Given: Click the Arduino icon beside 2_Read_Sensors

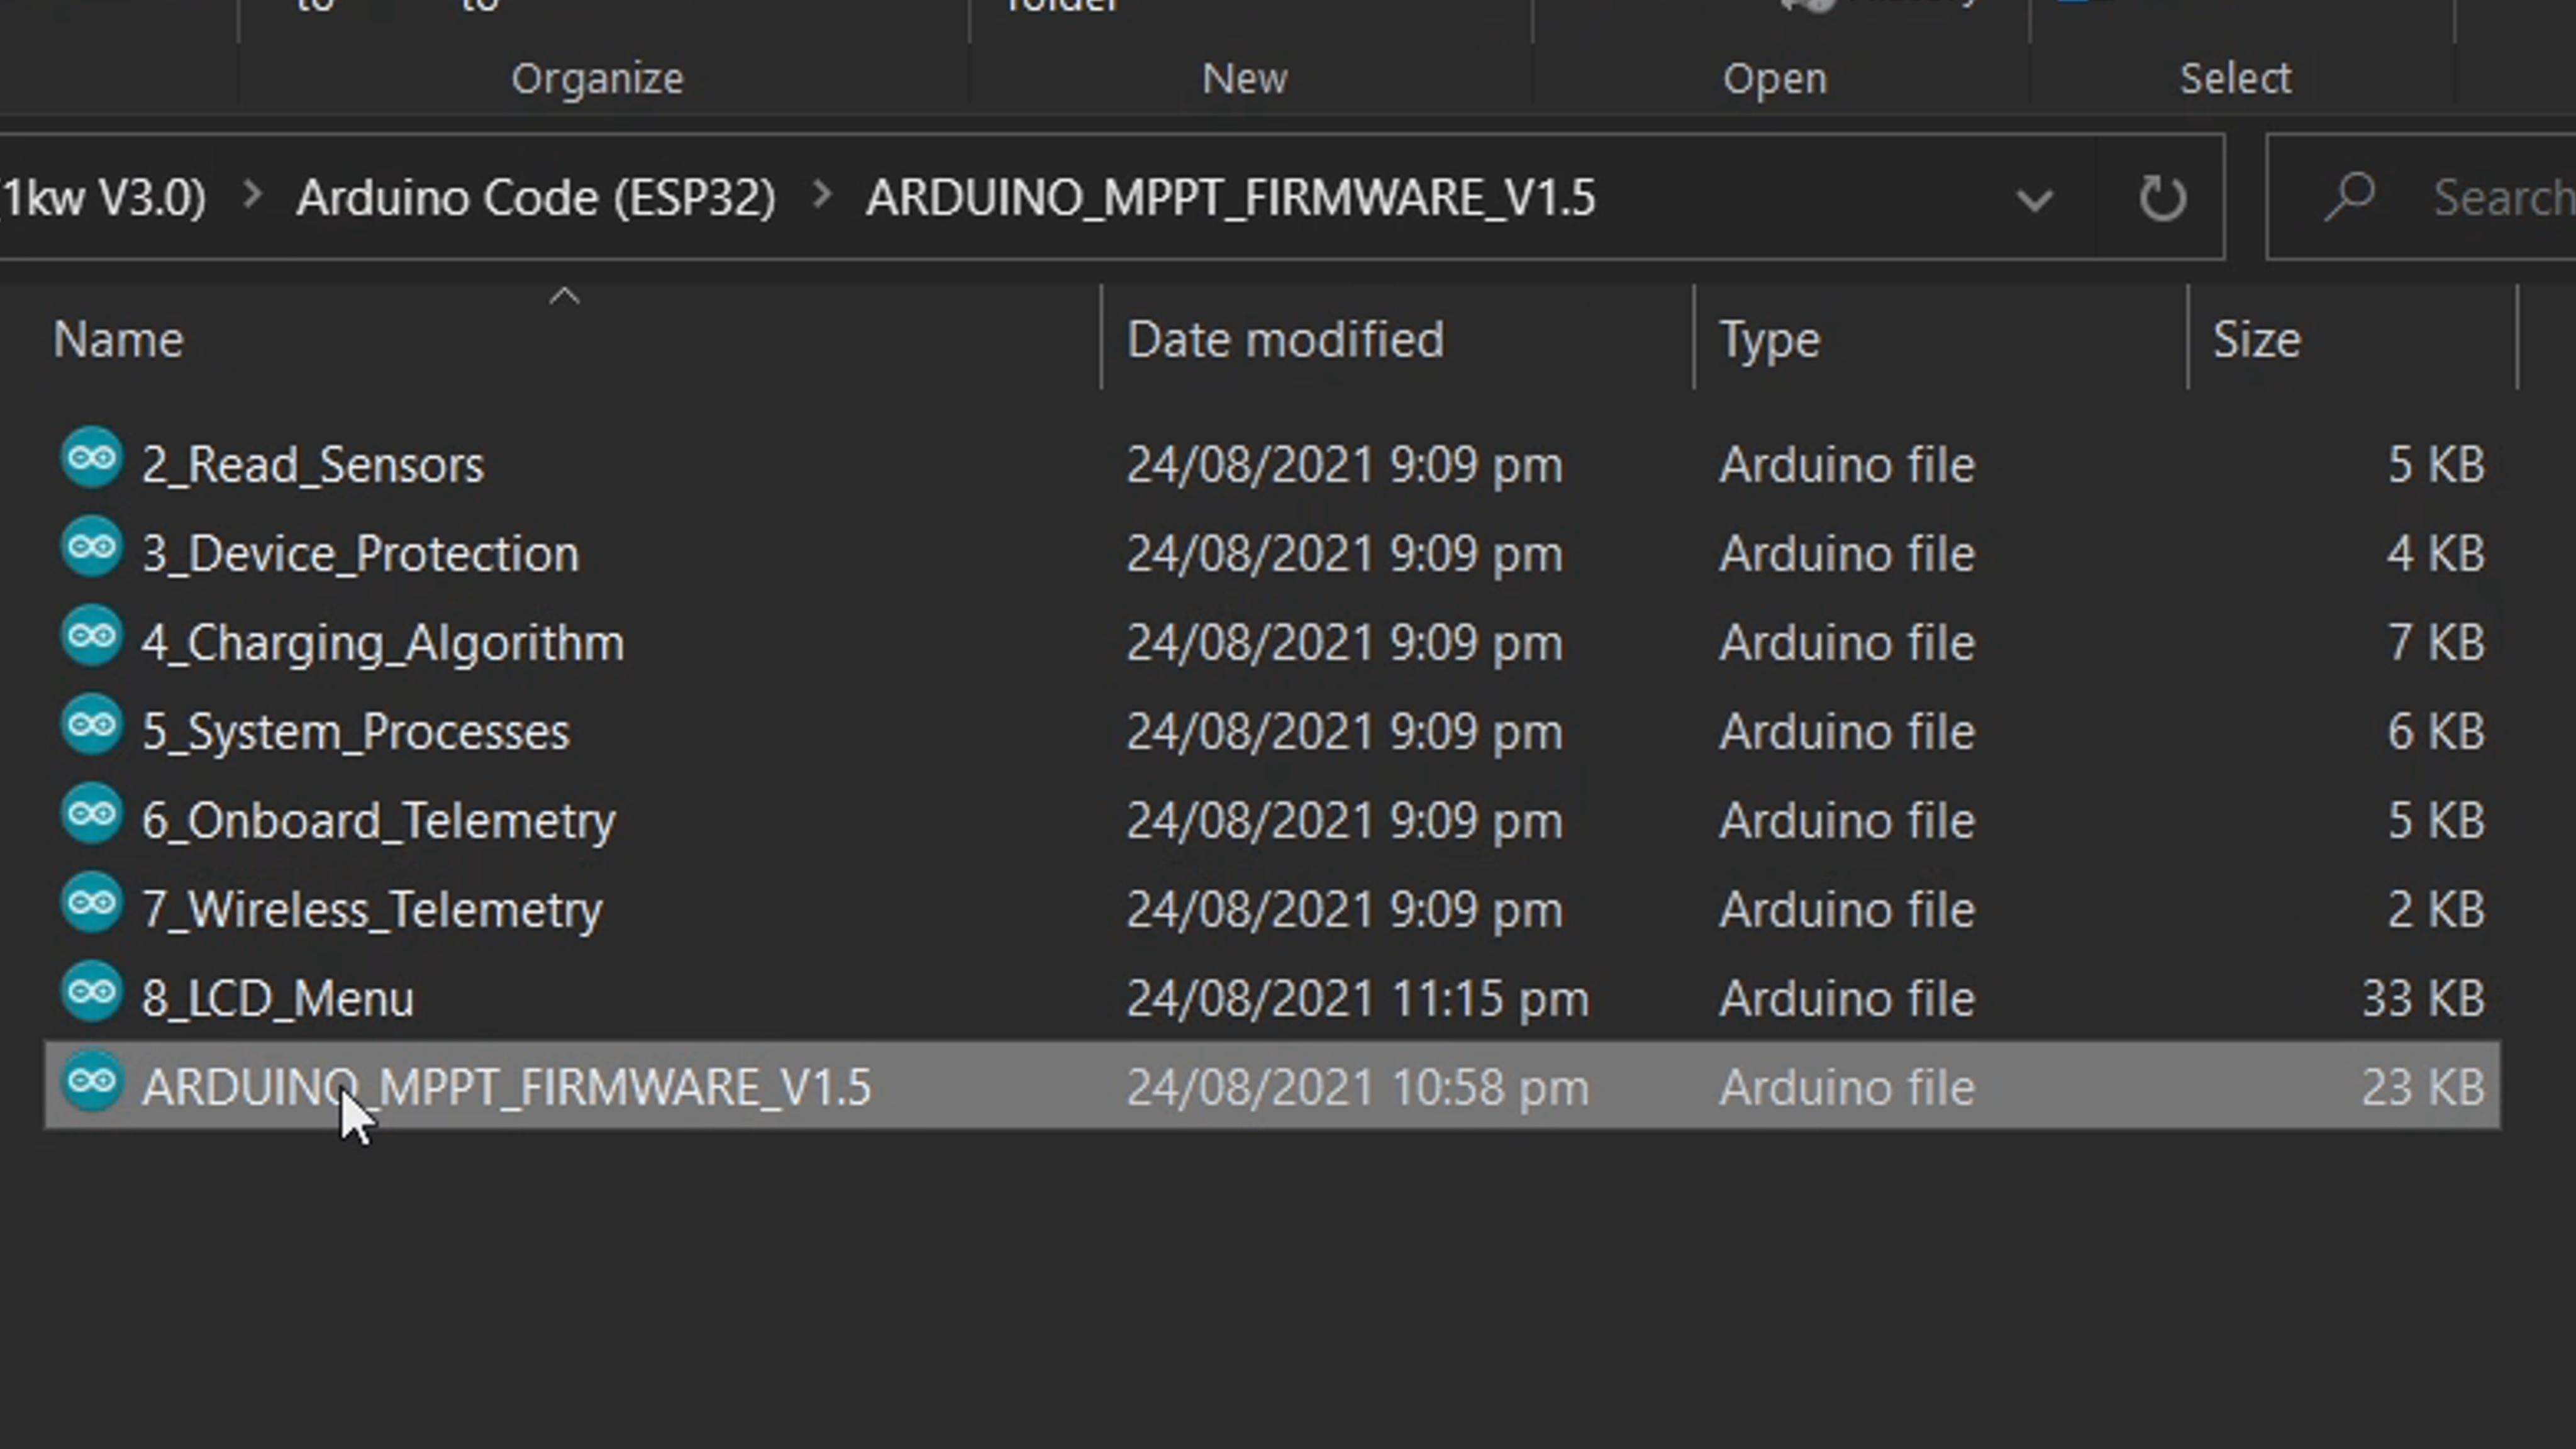Looking at the screenshot, I should point(92,459).
